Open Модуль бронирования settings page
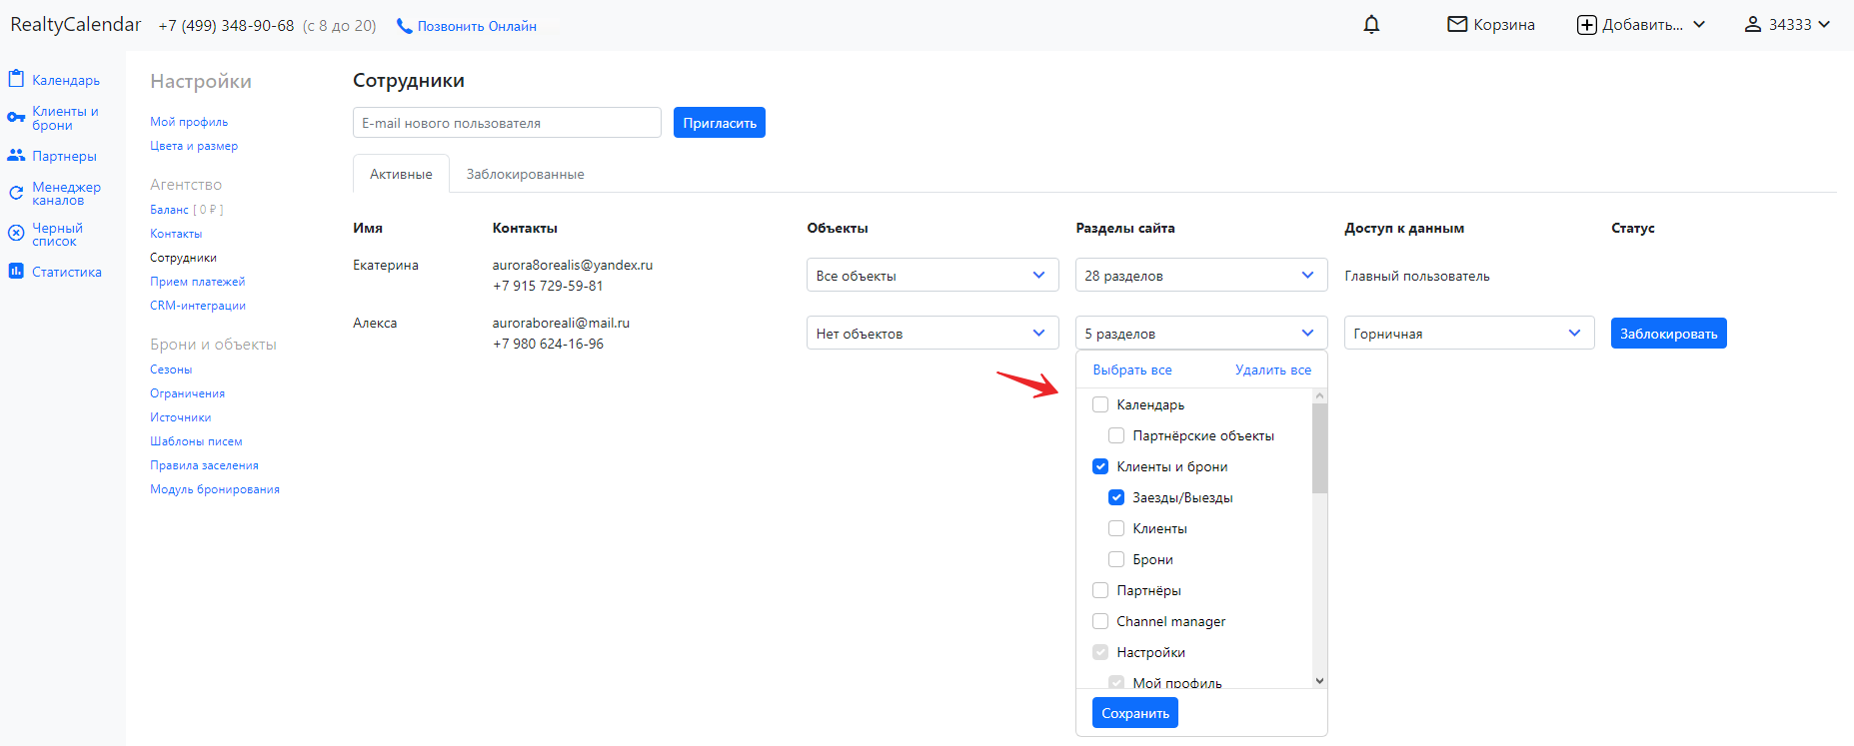The height and width of the screenshot is (746, 1854). [215, 489]
